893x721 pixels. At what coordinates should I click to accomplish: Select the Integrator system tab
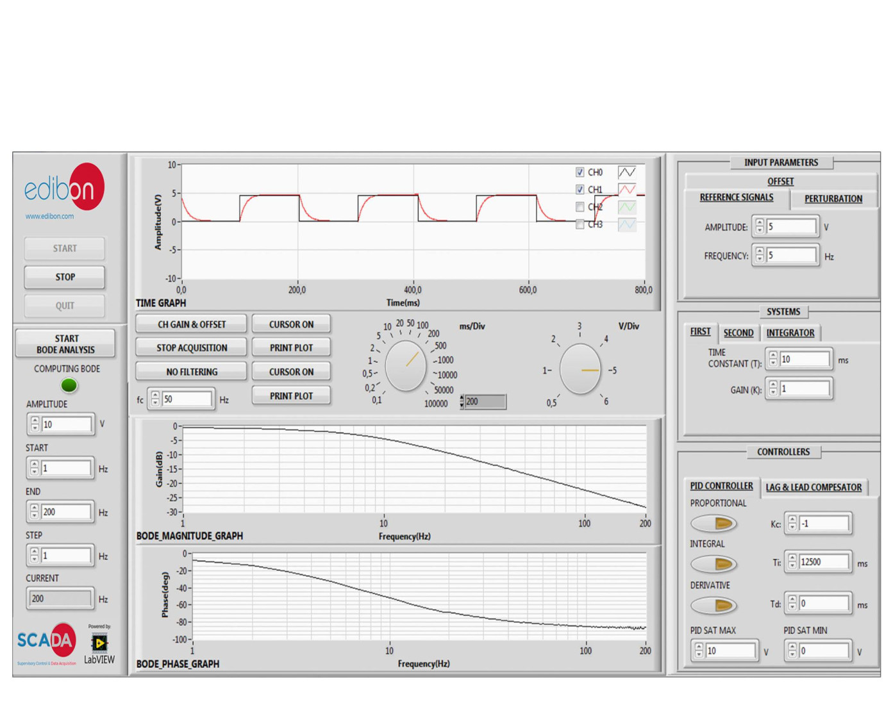790,333
